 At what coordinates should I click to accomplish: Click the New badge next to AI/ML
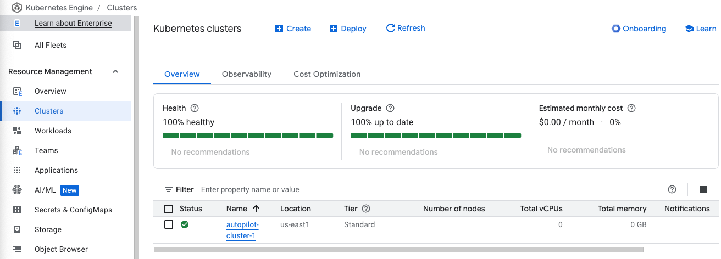click(70, 190)
